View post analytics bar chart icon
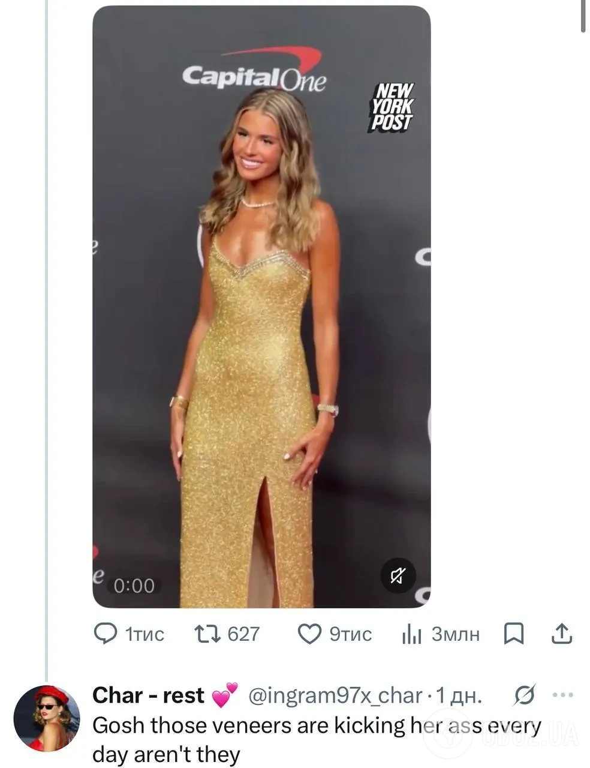This screenshot has width=590, height=768. [412, 634]
